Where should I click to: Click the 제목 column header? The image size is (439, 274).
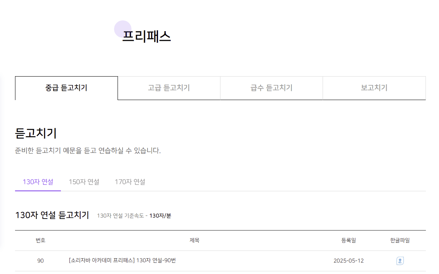coord(194,241)
